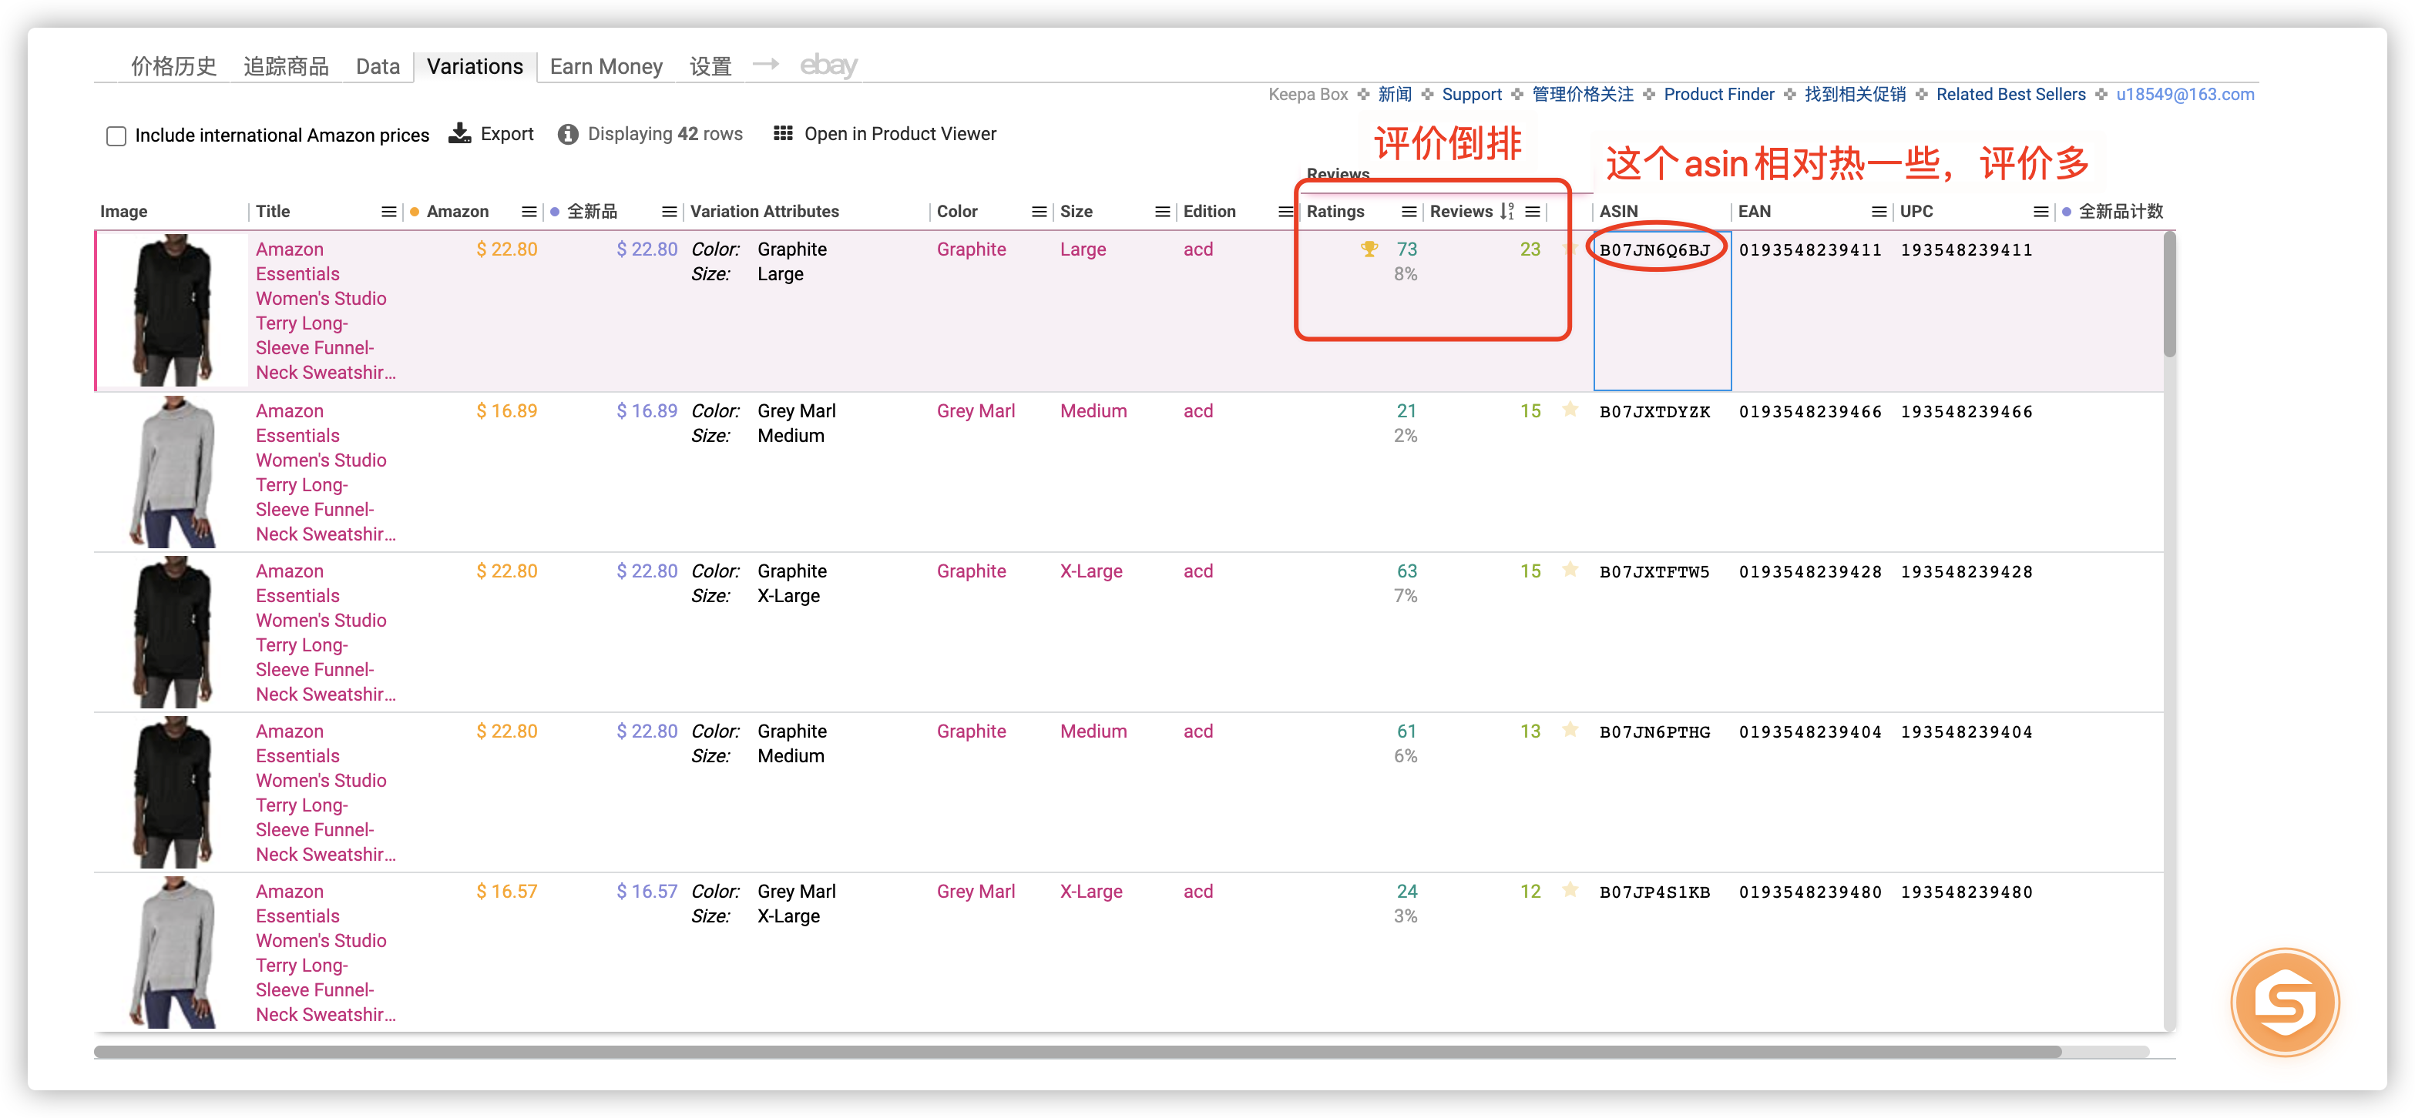Click the Export button label
Screen dimensions: 2415x1118
(x=507, y=134)
